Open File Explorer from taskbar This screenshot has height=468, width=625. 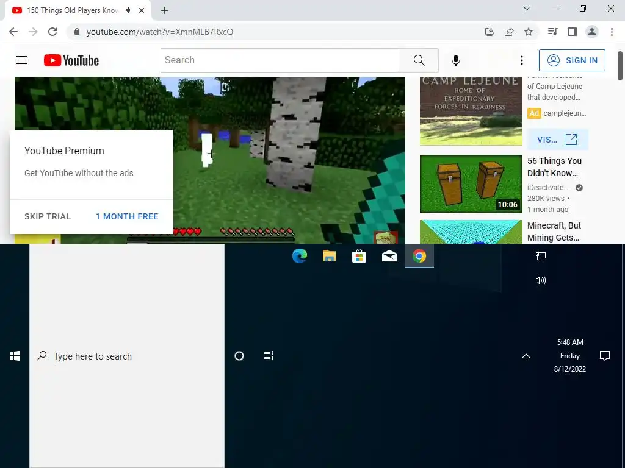pos(329,256)
